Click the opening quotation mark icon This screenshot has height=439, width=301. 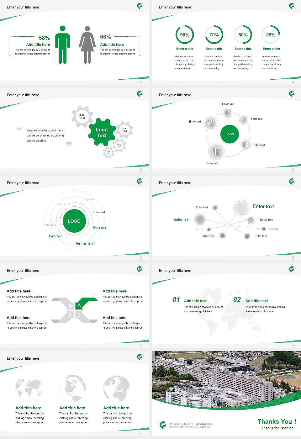click(19, 129)
